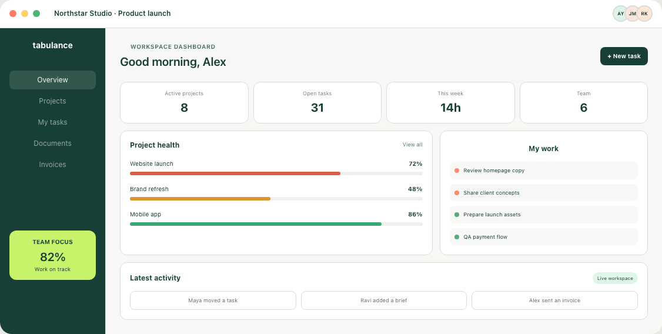Open the Alex sent an invoice activity
Image resolution: width=662 pixels, height=334 pixels.
pyautogui.click(x=554, y=300)
